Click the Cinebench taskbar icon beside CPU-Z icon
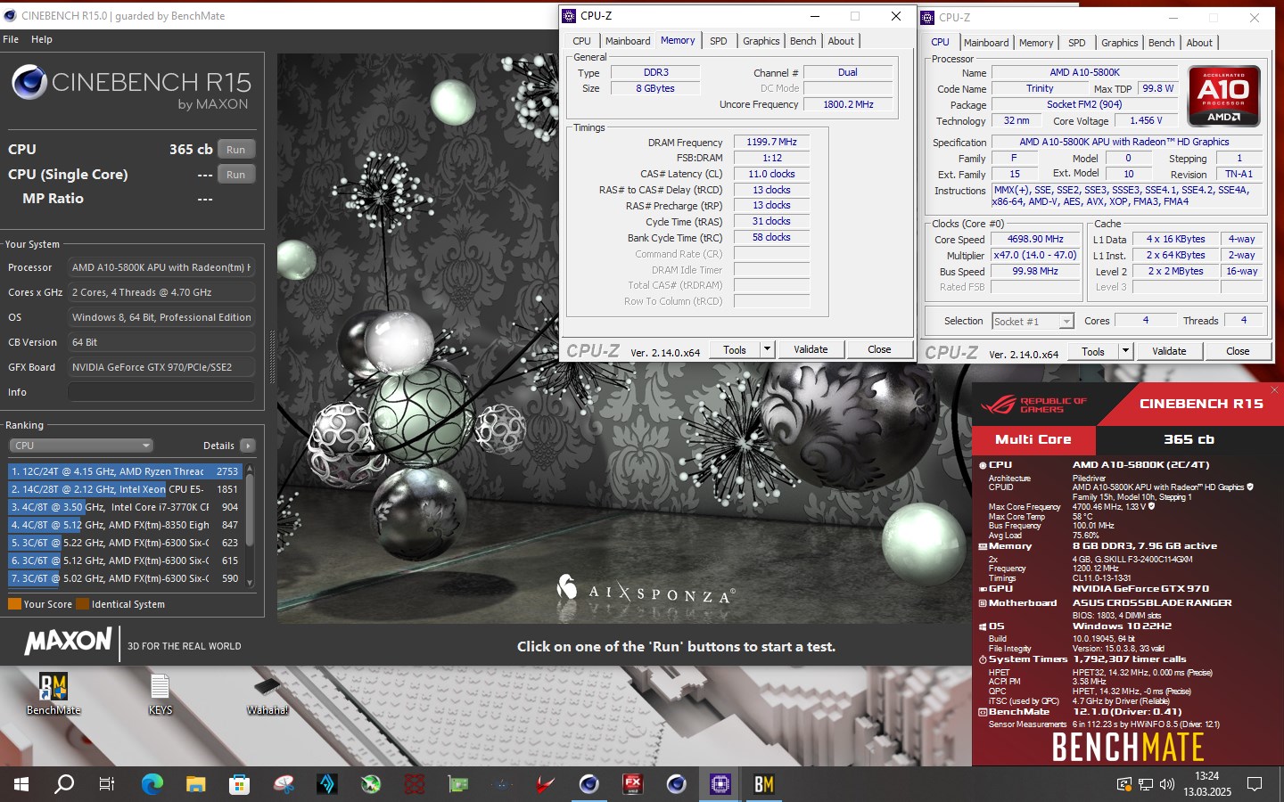 click(x=677, y=784)
